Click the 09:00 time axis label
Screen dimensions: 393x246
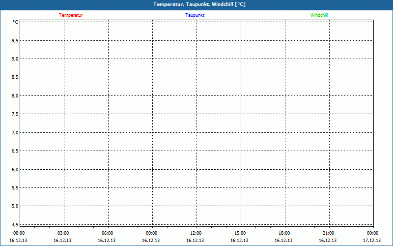[x=152, y=233]
